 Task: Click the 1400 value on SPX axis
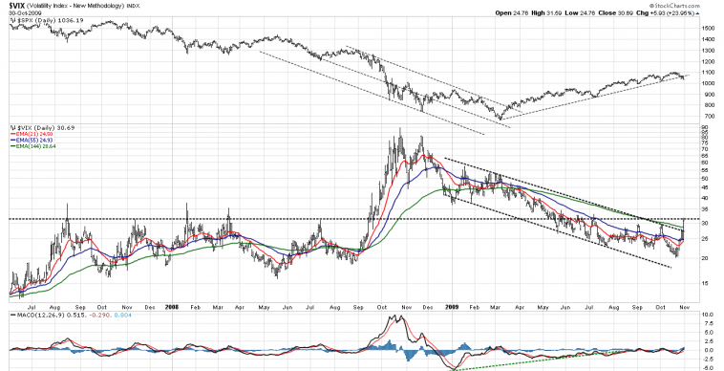709,40
